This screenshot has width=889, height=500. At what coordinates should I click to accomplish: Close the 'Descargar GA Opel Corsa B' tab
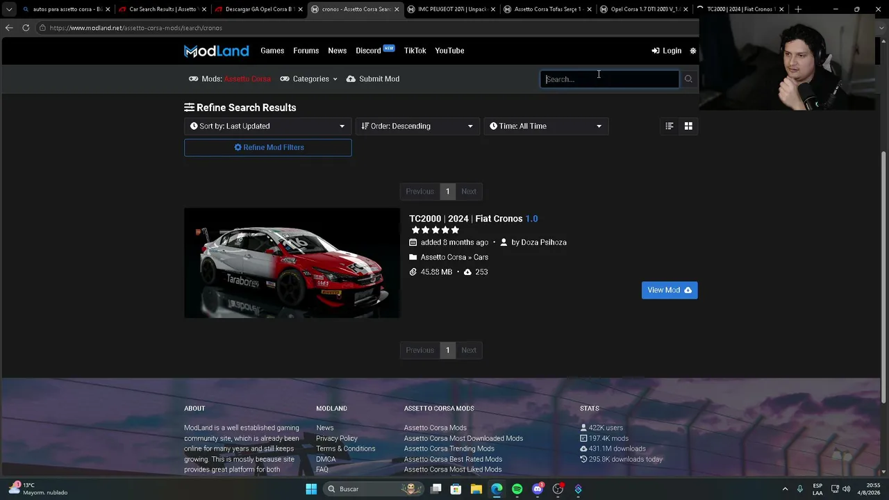point(301,9)
